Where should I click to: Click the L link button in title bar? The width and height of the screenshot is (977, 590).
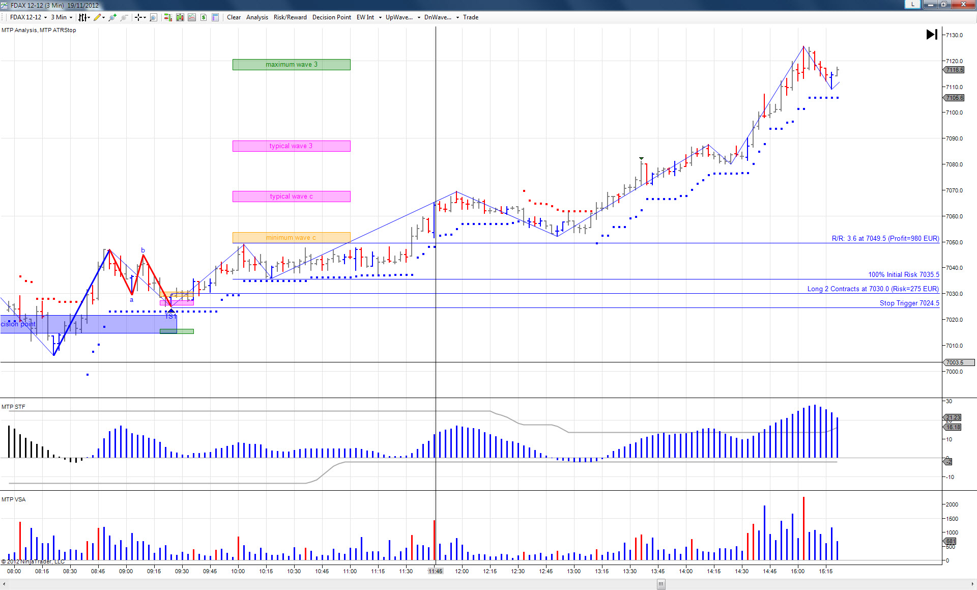tap(913, 5)
